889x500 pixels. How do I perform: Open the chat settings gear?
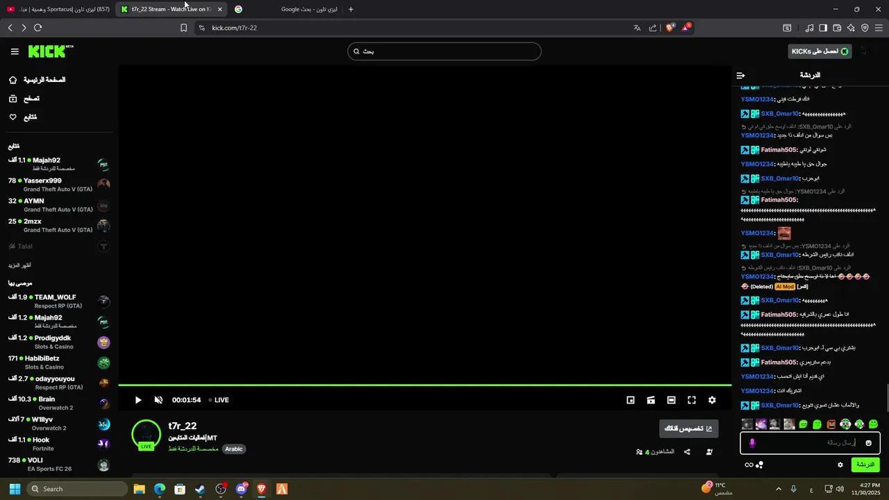pyautogui.click(x=840, y=465)
